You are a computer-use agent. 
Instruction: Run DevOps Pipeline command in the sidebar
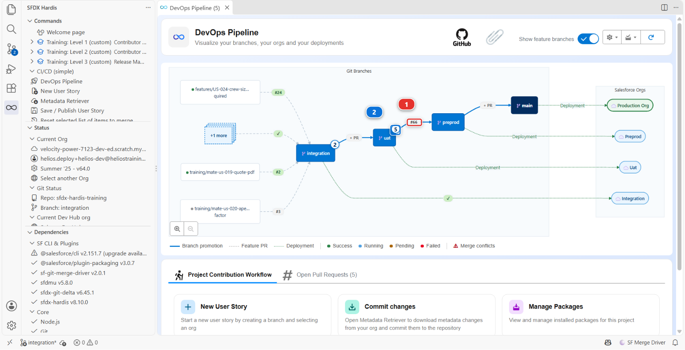(61, 81)
